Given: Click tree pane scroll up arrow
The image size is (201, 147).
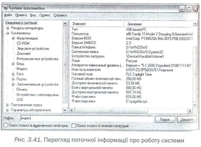Looking at the screenshot, I should (x=65, y=24).
